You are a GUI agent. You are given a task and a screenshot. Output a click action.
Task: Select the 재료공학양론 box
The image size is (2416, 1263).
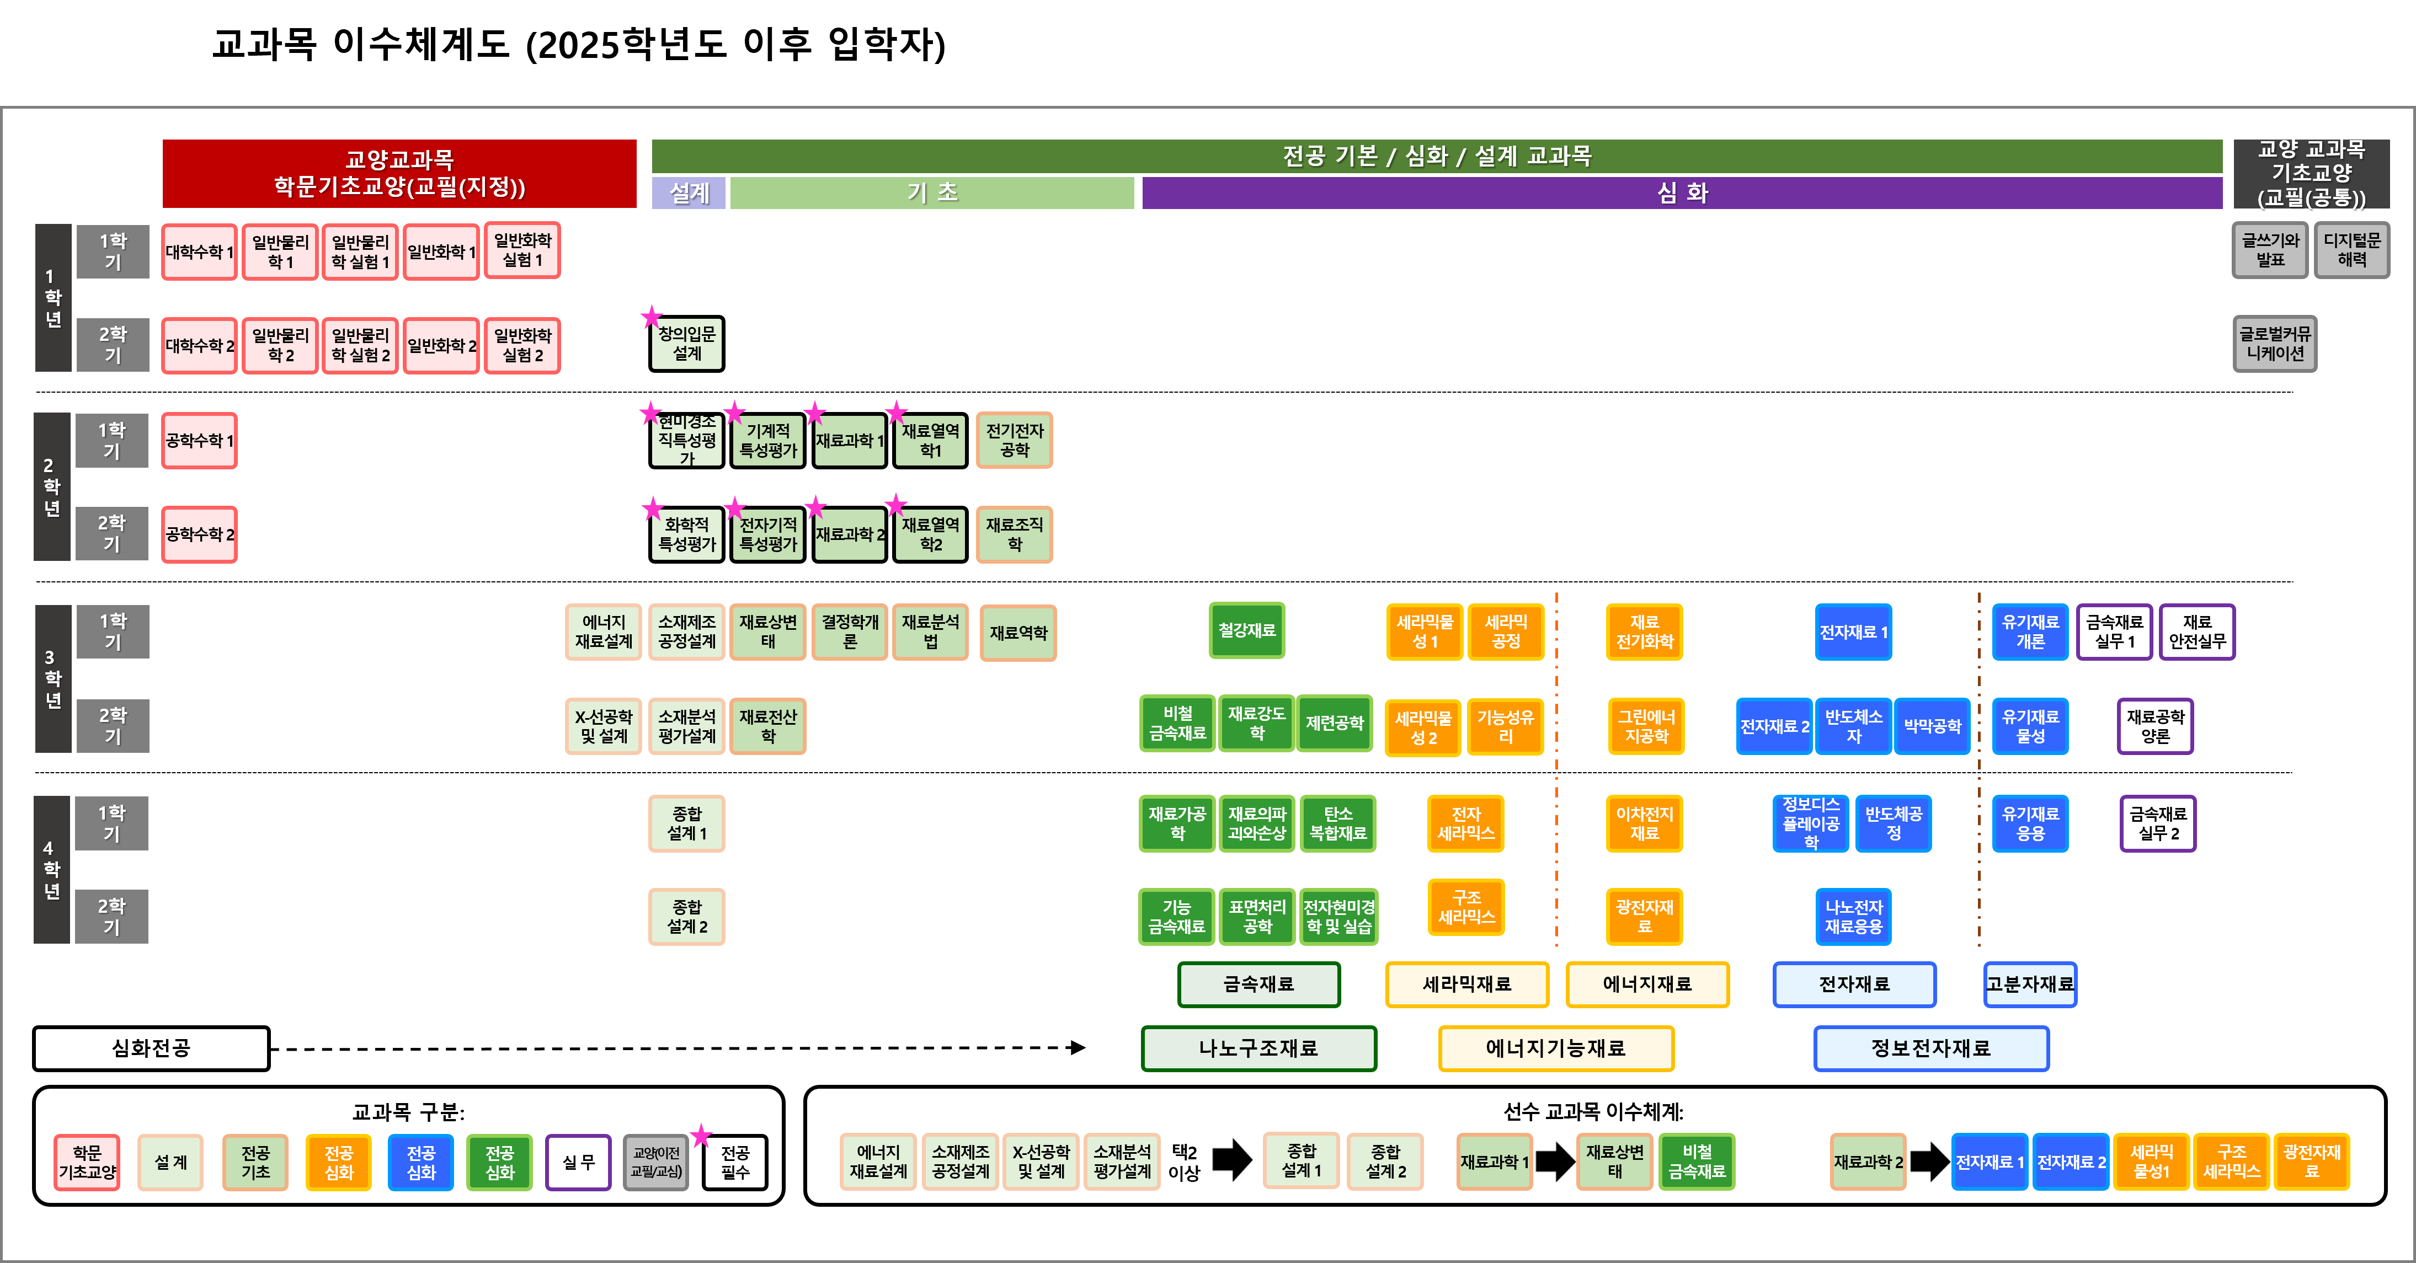coord(2155,727)
